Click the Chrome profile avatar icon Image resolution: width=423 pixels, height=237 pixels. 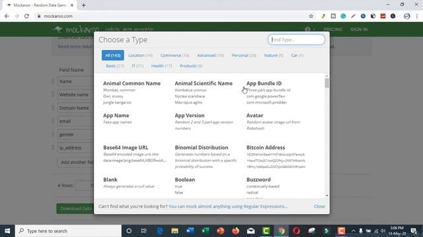[x=407, y=16]
